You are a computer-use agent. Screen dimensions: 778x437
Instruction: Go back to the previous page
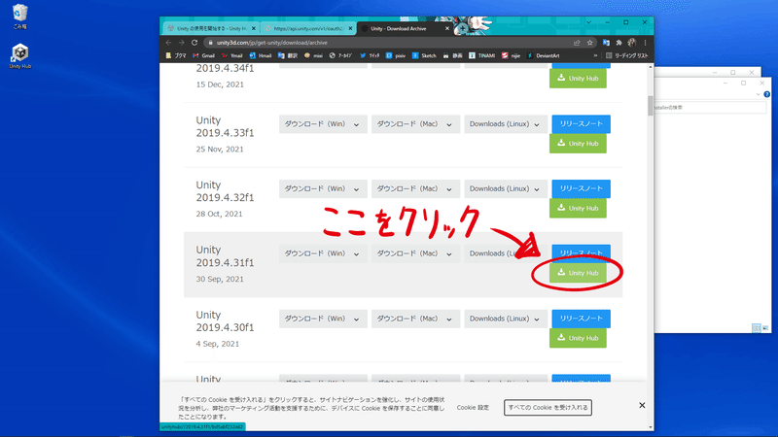168,43
